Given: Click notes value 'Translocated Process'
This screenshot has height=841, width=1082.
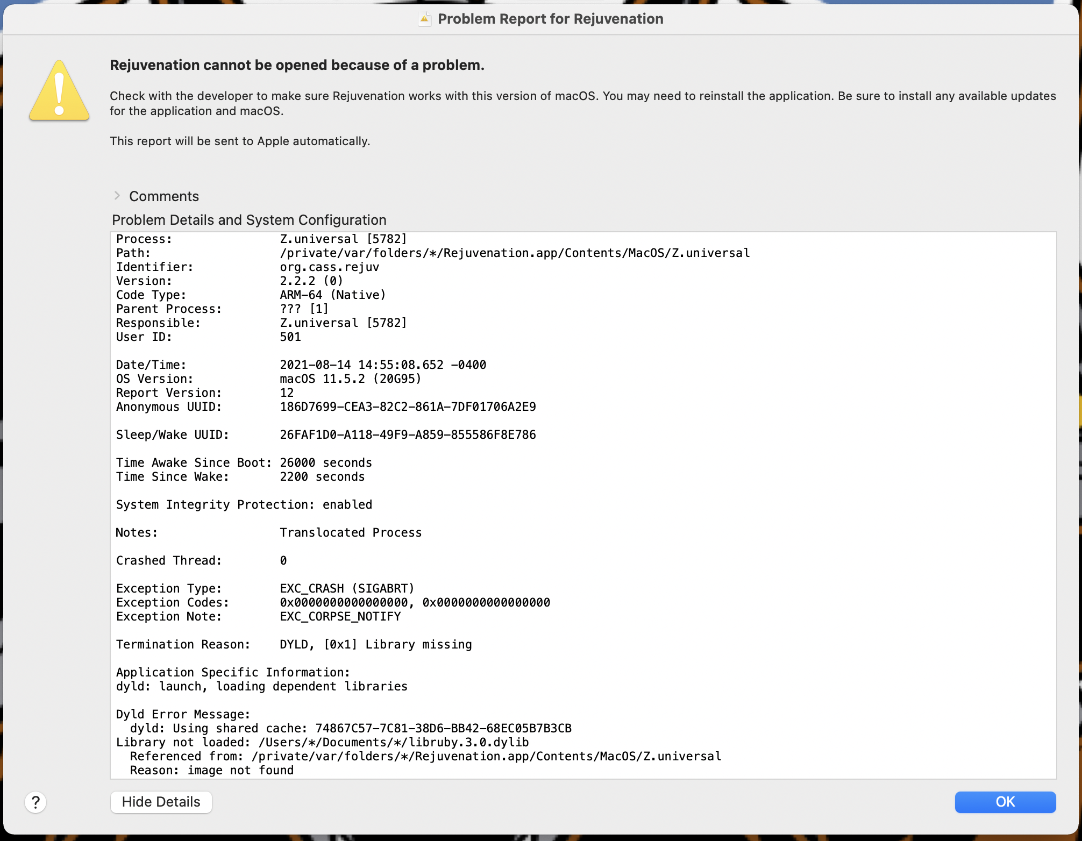Looking at the screenshot, I should 351,532.
